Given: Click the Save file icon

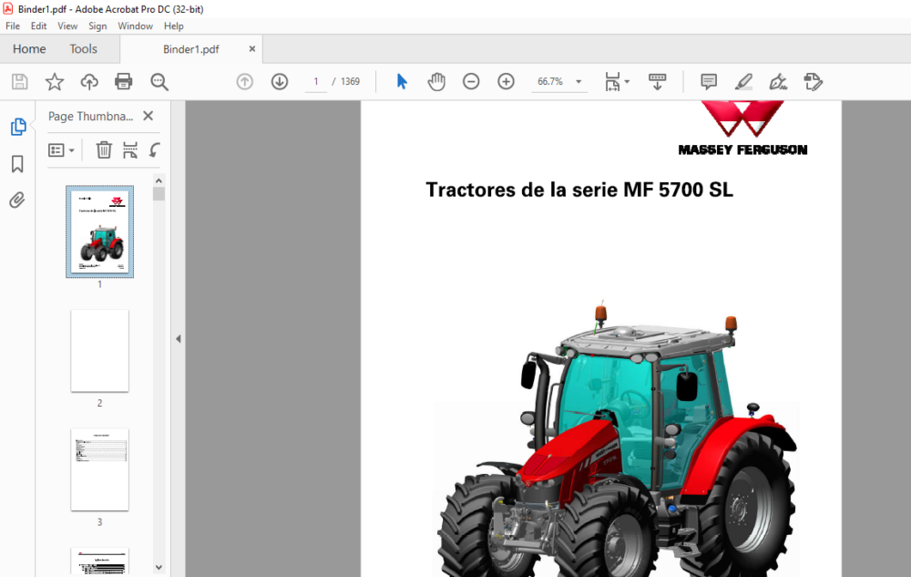Looking at the screenshot, I should (20, 82).
